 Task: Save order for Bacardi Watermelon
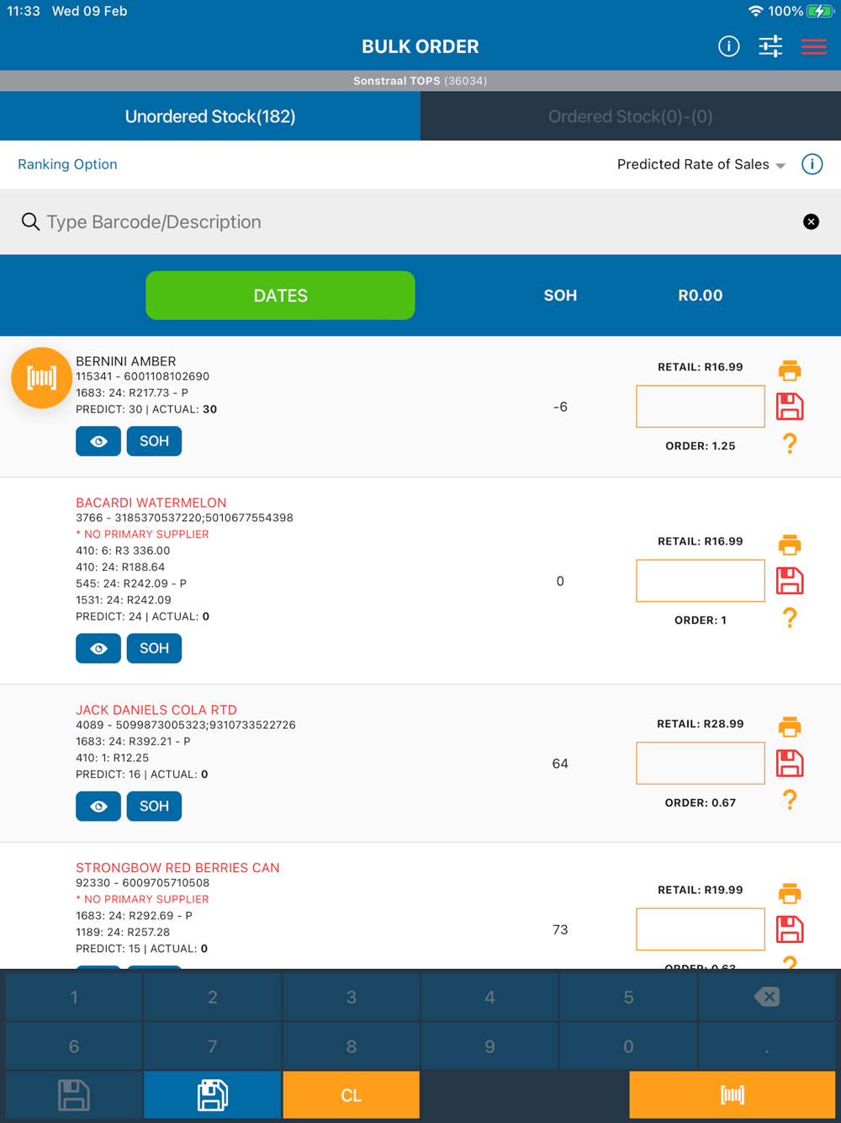tap(790, 581)
